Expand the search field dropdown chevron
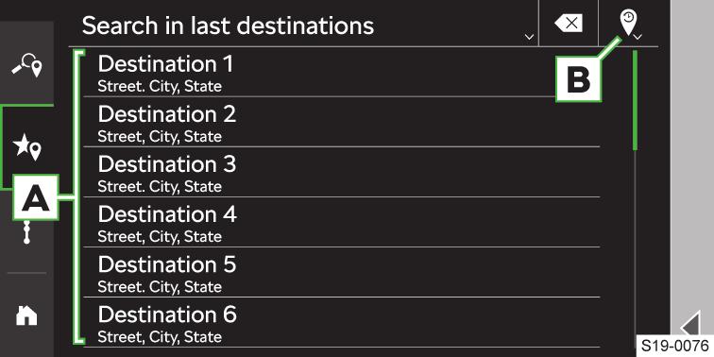Viewport: 714px width, 357px height. [x=529, y=37]
